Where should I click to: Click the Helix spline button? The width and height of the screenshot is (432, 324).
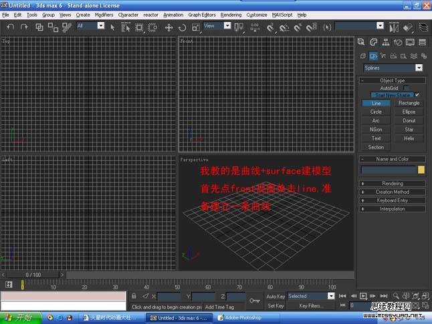click(x=409, y=138)
